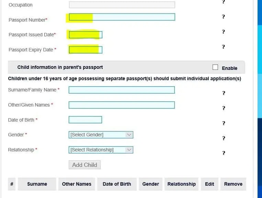Select the Passport Expiry Date field
This screenshot has width=262, height=198.
86,50
